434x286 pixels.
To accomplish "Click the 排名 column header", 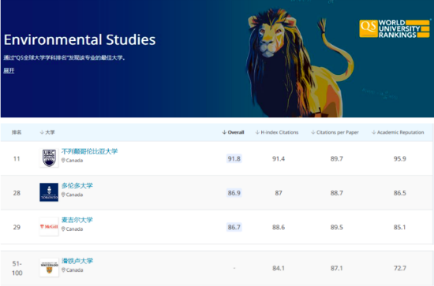I will [x=17, y=132].
